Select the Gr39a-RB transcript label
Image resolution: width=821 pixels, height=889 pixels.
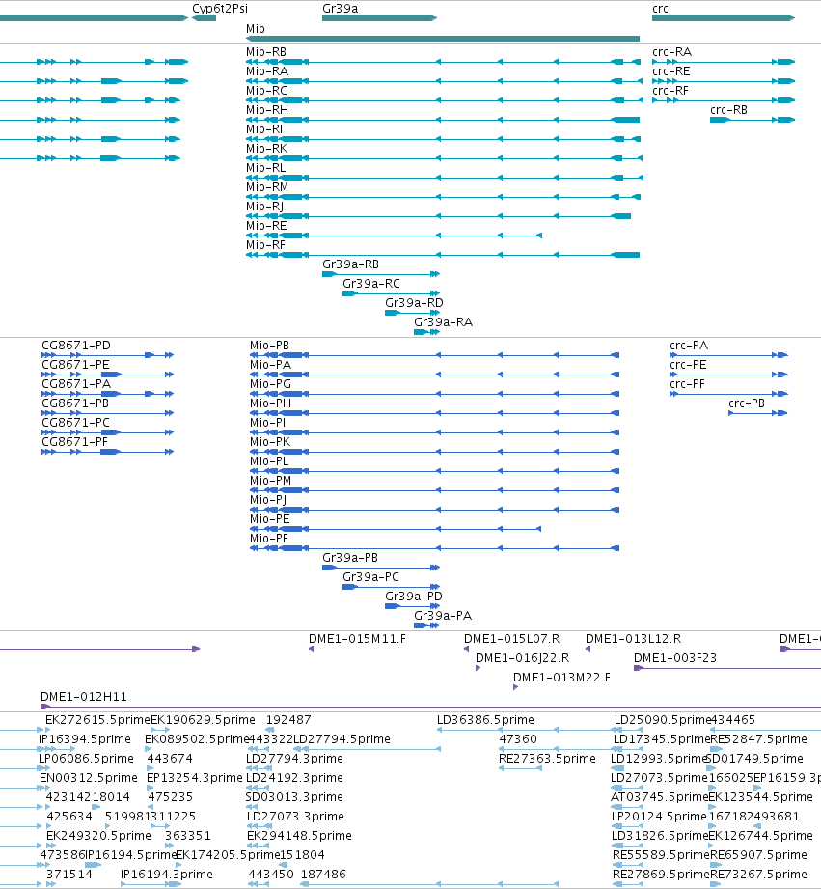(351, 264)
